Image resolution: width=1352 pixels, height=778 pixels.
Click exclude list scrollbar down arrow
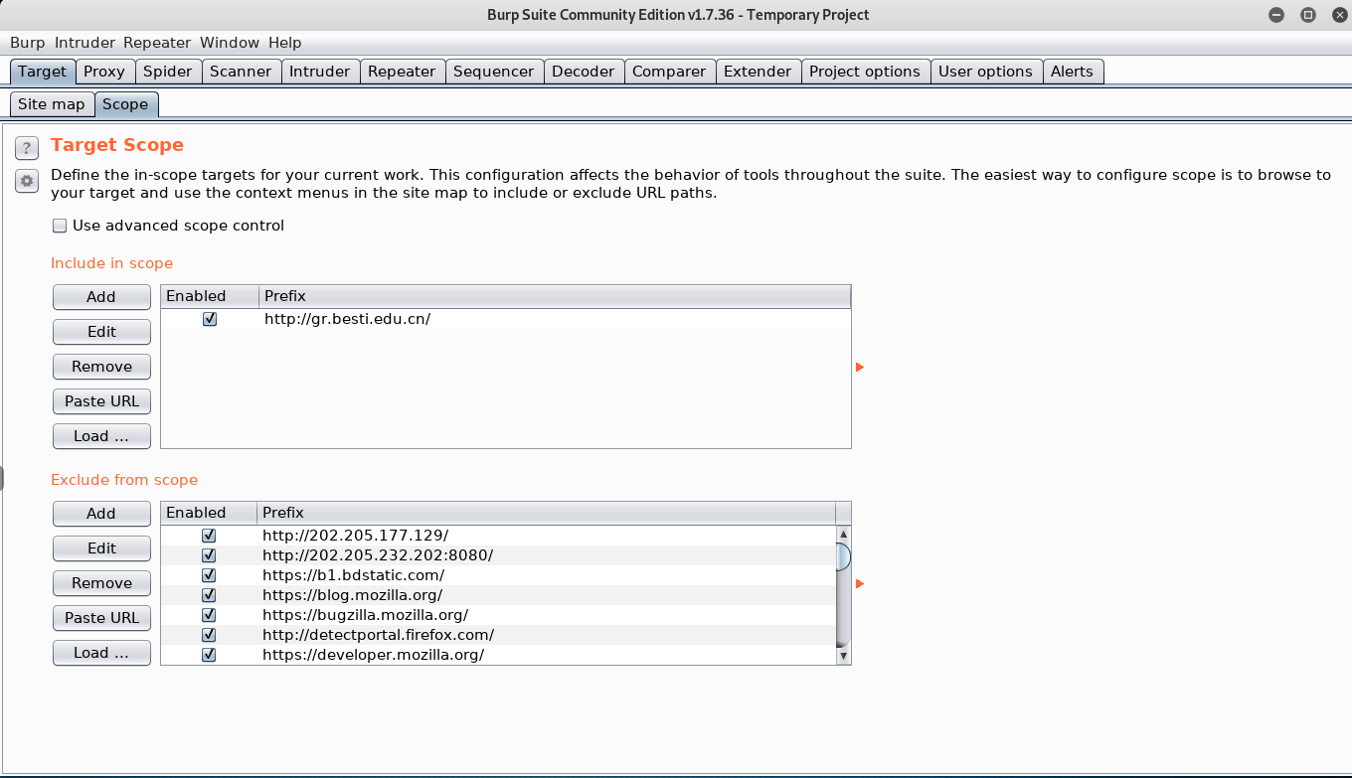pyautogui.click(x=844, y=656)
